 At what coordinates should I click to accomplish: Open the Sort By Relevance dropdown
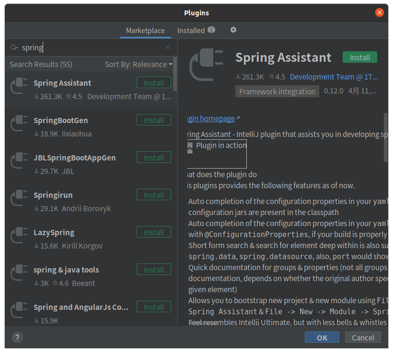(139, 64)
